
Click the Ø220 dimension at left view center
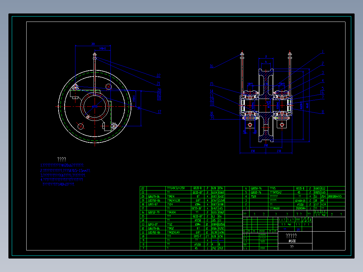pyautogui.click(x=95, y=107)
